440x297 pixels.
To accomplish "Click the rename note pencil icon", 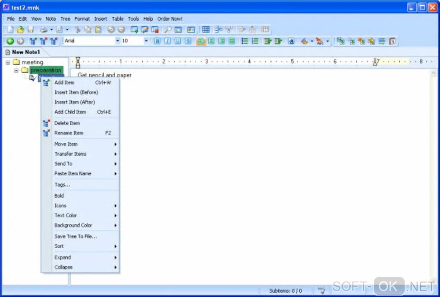I will tap(145, 29).
